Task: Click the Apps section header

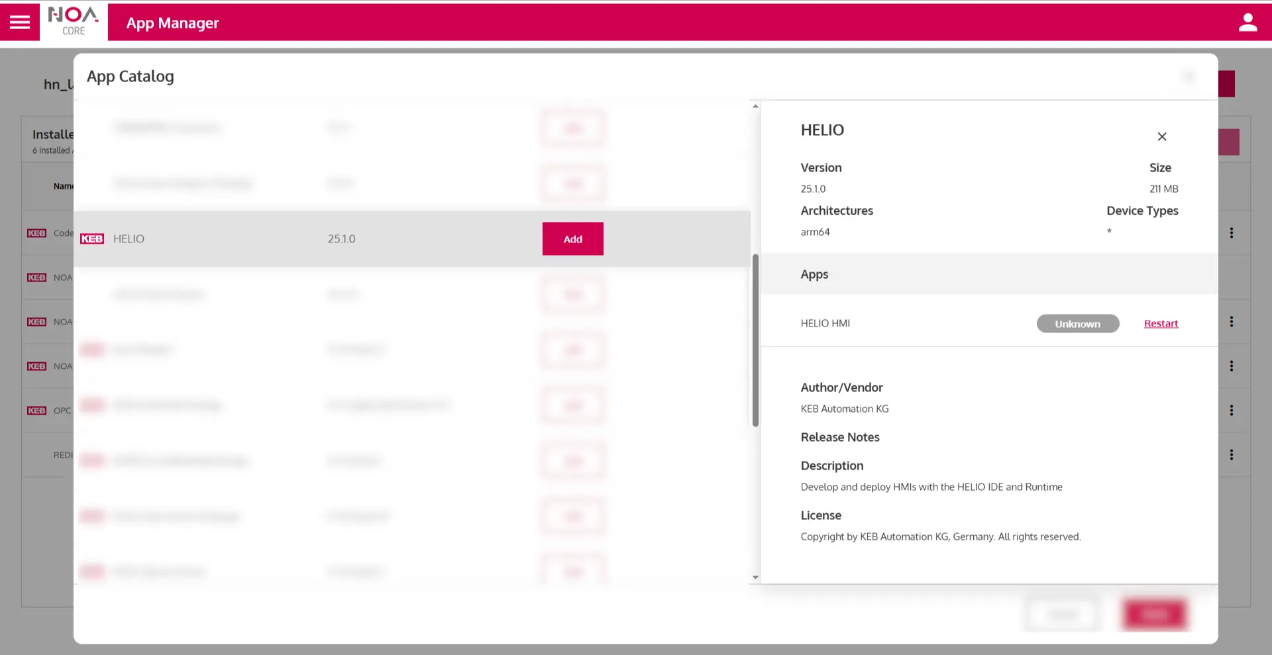Action: click(x=814, y=274)
